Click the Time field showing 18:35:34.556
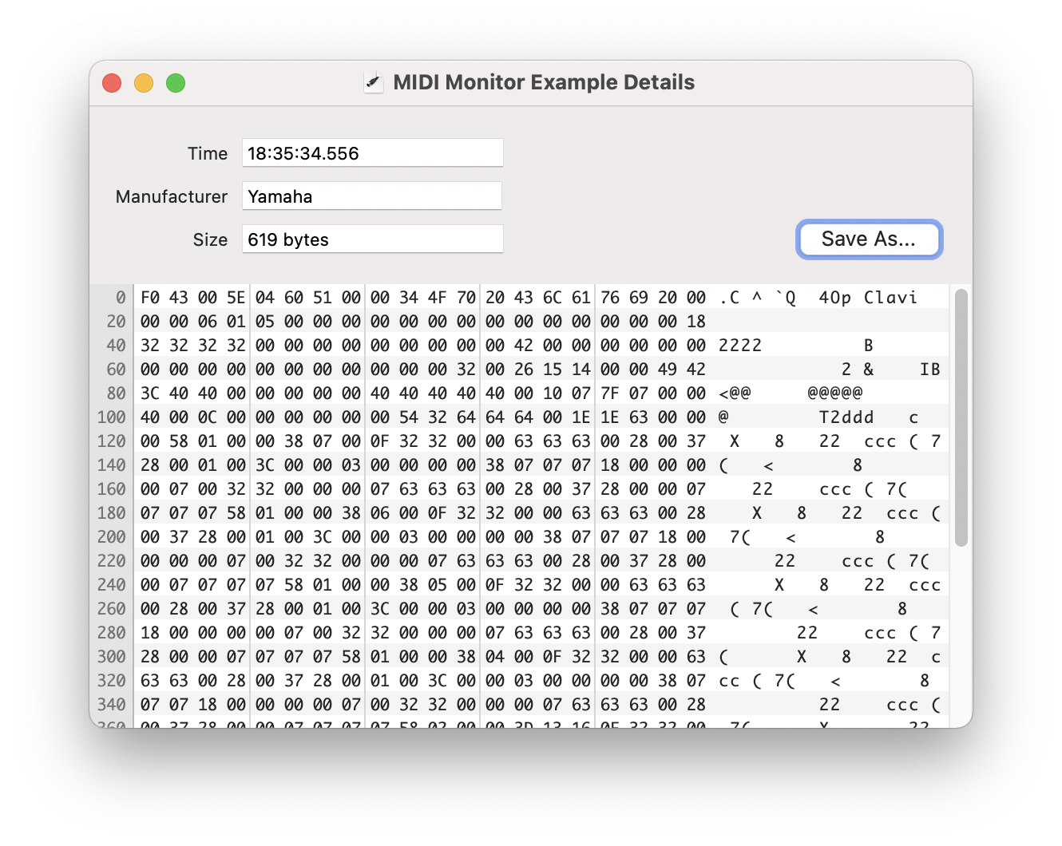Viewport: 1062px width, 846px height. [x=372, y=153]
